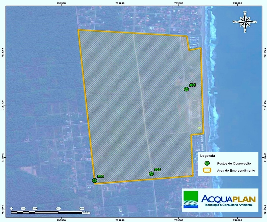Click the 'ACQUAPLAN' company name

[x=228, y=199]
